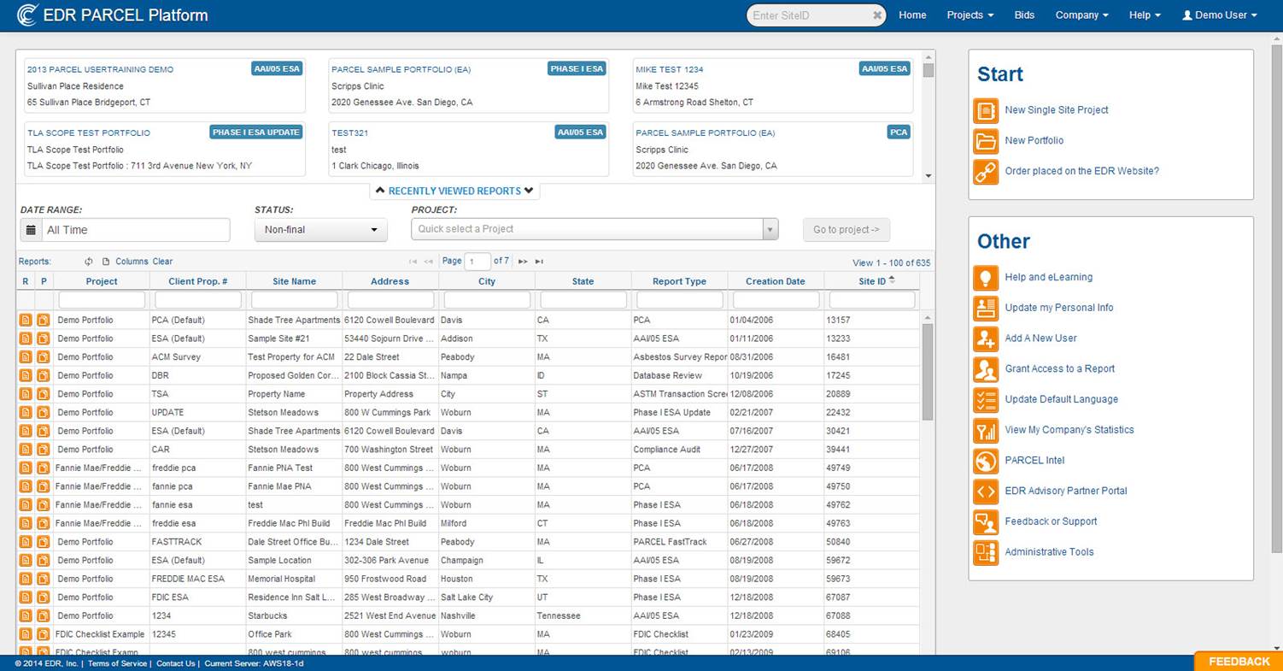Viewport: 1283px width, 671px height.
Task: Open the project icon for Site ID 13233
Action: [x=44, y=338]
